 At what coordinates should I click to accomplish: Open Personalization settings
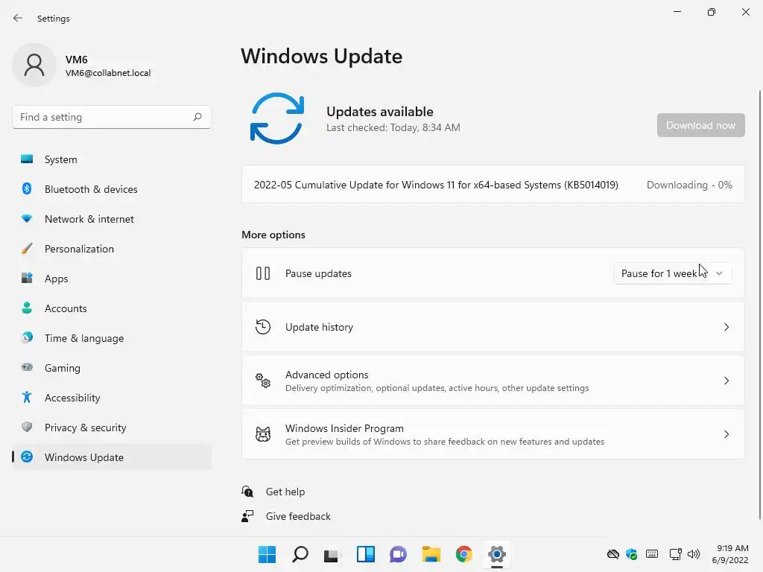click(112, 249)
